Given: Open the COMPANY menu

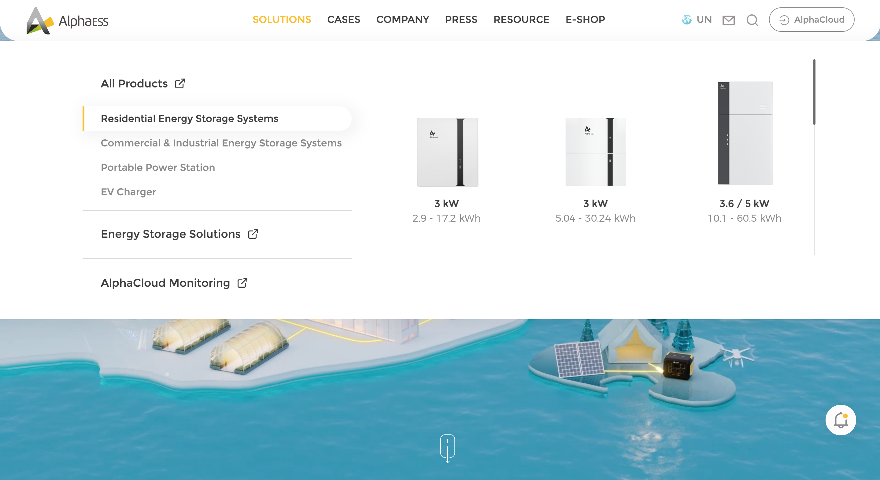Looking at the screenshot, I should click(x=403, y=20).
